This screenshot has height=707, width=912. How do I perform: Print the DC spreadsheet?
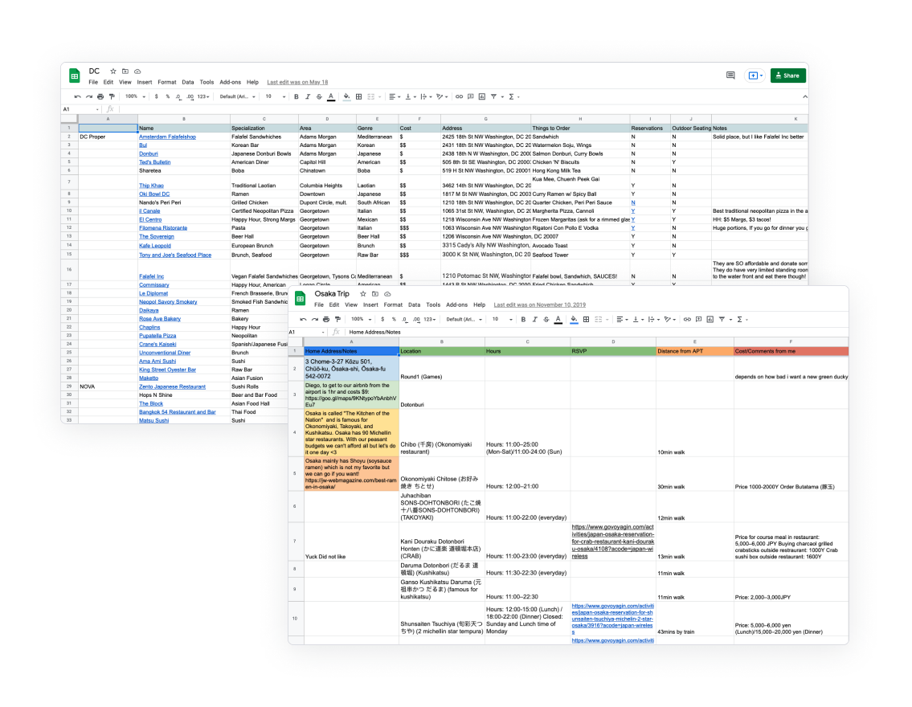tap(100, 96)
